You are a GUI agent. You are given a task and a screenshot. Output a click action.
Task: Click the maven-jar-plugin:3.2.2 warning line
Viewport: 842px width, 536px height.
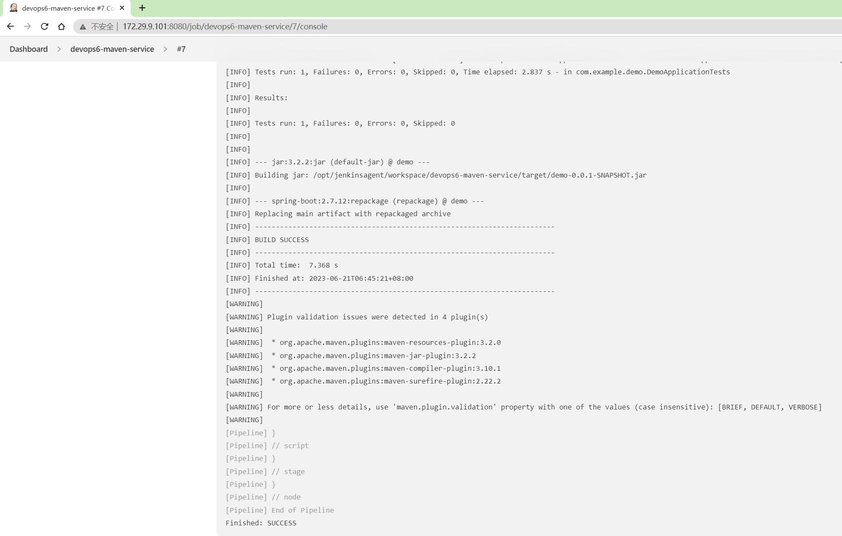point(350,355)
